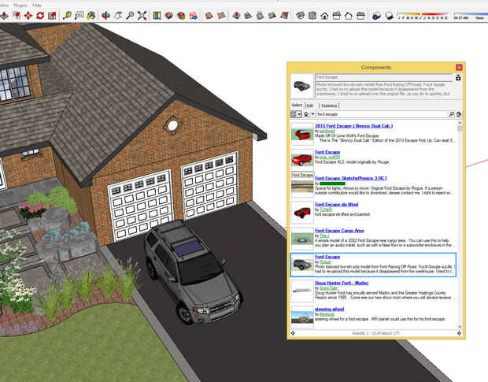
Task: Adjust the shadow date month slider
Action: pyautogui.click(x=423, y=16)
